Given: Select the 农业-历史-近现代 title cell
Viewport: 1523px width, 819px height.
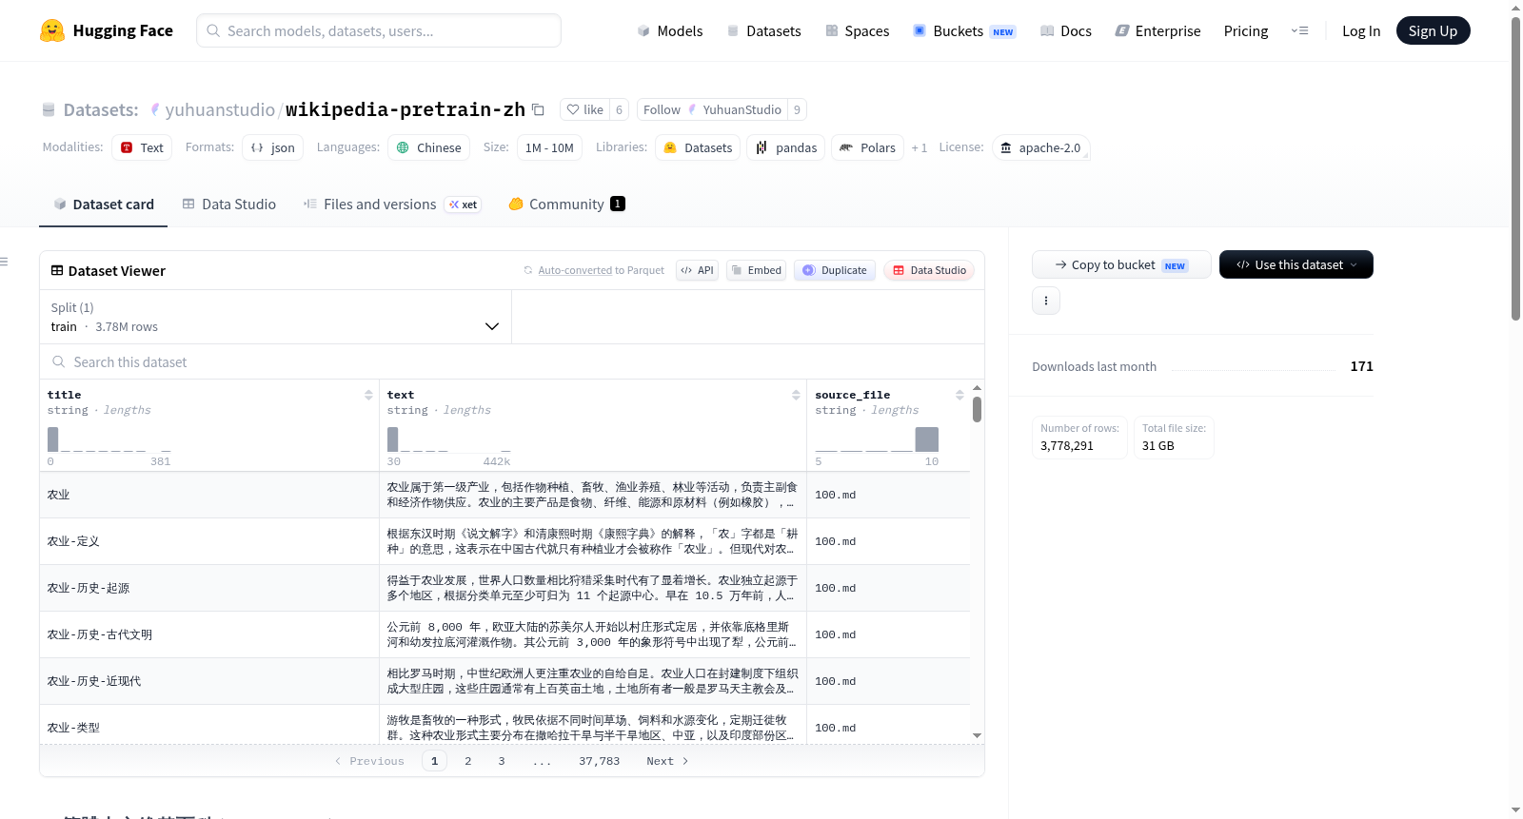Looking at the screenshot, I should (x=209, y=681).
